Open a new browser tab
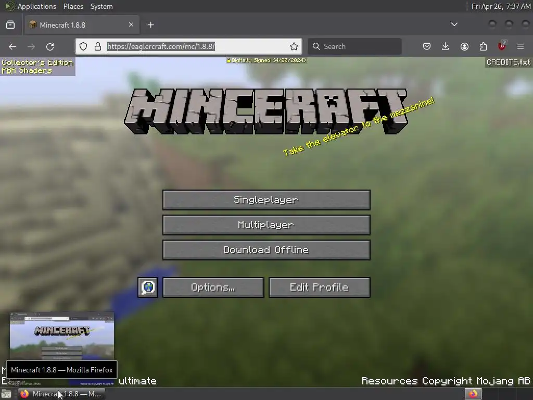 tap(150, 25)
